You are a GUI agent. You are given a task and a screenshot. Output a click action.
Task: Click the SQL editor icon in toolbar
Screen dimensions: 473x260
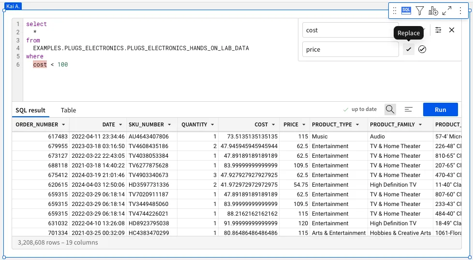(406, 11)
